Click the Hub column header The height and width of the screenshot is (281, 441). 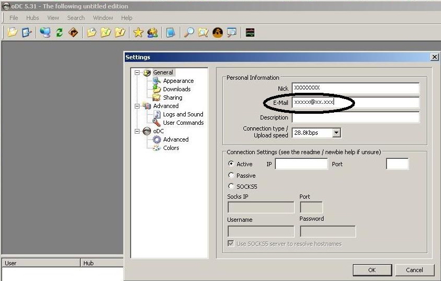(102, 263)
